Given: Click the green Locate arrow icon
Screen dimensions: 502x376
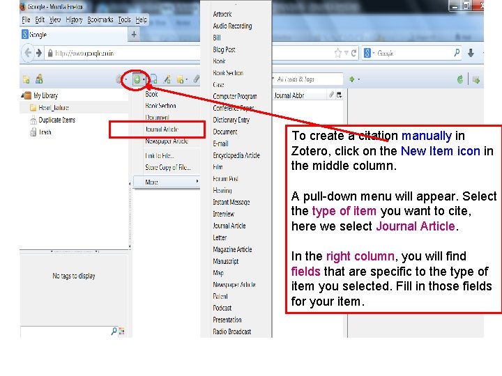Looking at the screenshot, I should (x=352, y=79).
